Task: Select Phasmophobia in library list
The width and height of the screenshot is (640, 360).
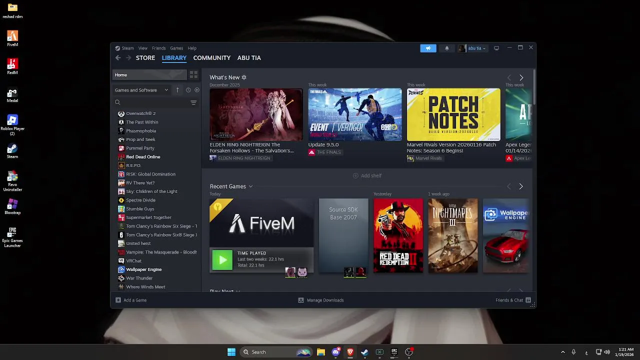Action: [x=141, y=131]
